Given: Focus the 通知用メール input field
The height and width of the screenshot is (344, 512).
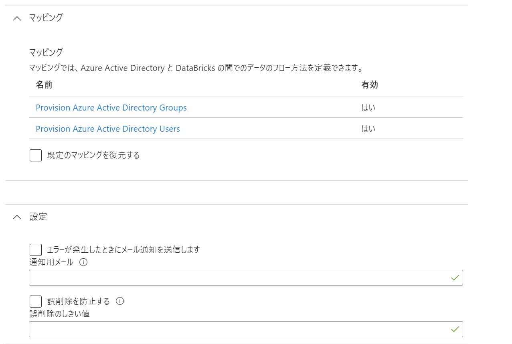Looking at the screenshot, I should [246, 278].
